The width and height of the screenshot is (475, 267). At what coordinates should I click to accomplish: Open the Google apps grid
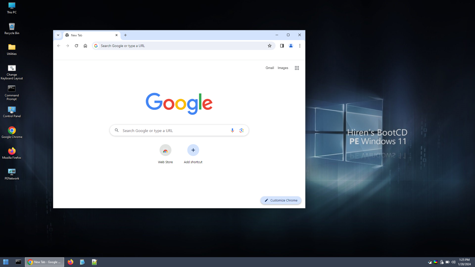pyautogui.click(x=297, y=68)
